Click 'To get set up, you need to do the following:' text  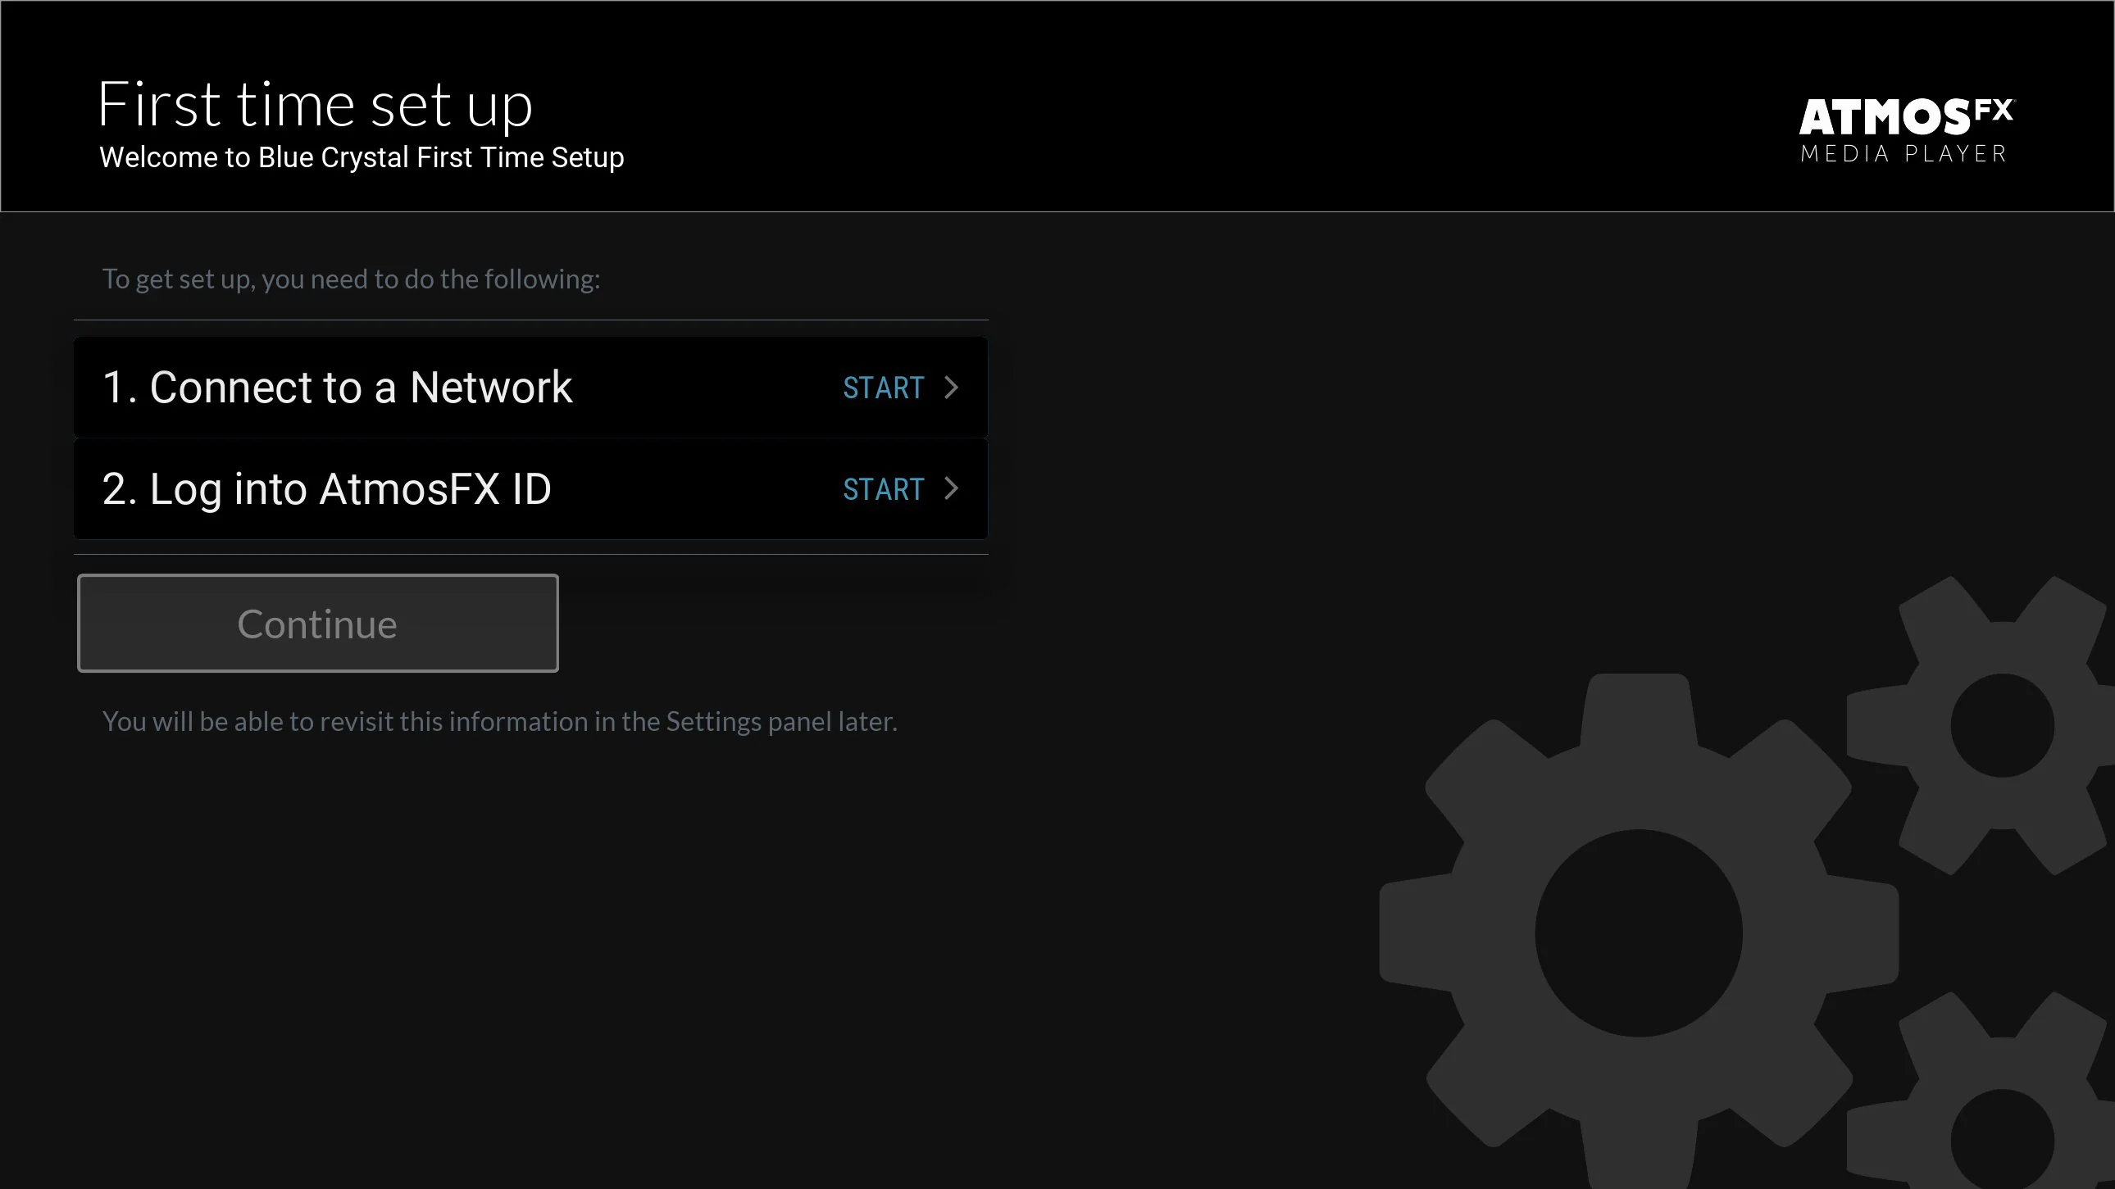(x=351, y=279)
